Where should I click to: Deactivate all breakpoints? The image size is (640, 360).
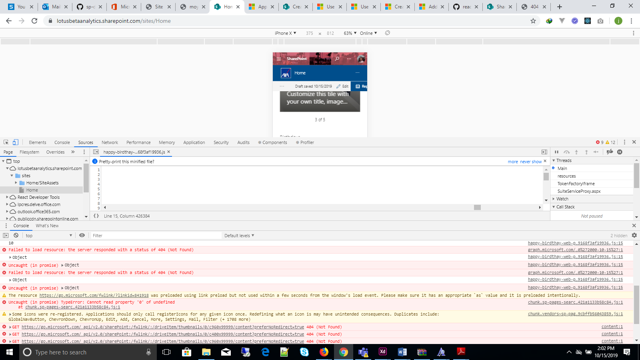click(x=610, y=152)
